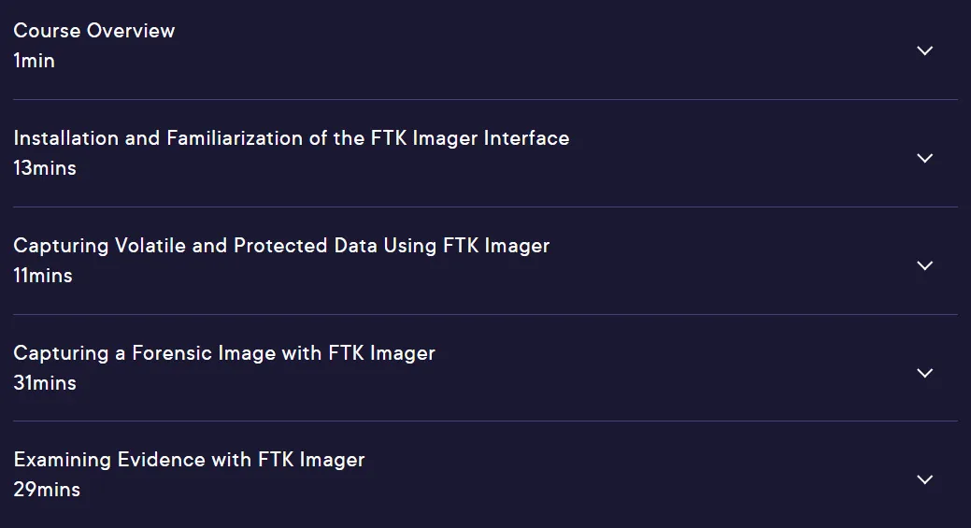Open the Examining Evidence with FTK Imager module
Image resolution: width=971 pixels, height=528 pixels.
click(189, 460)
